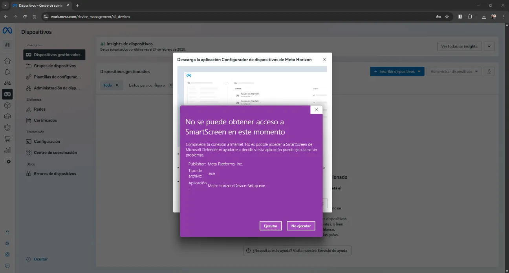Switch to the Todo tab

(x=112, y=85)
